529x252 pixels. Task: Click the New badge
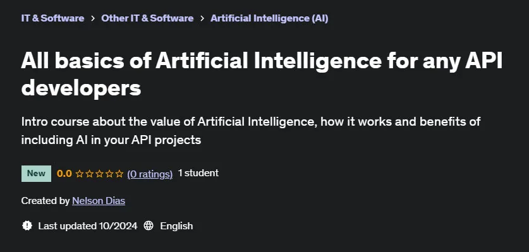36,174
